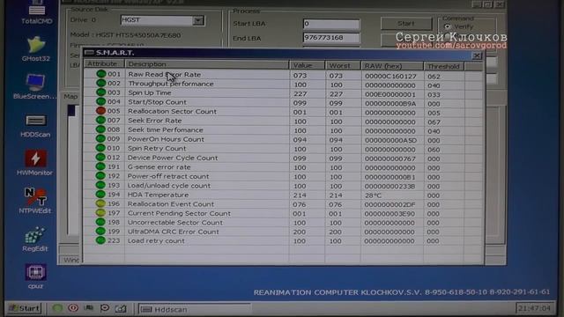Launch cpuz desktop icon
The height and width of the screenshot is (317, 564).
35,276
